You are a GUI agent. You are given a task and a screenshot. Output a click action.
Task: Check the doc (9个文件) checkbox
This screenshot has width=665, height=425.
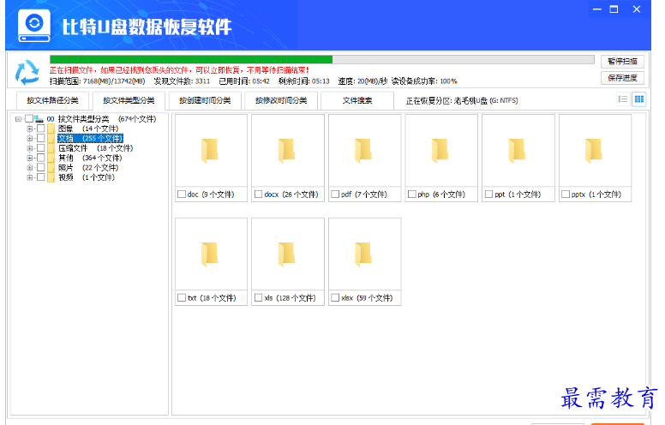[x=182, y=195]
